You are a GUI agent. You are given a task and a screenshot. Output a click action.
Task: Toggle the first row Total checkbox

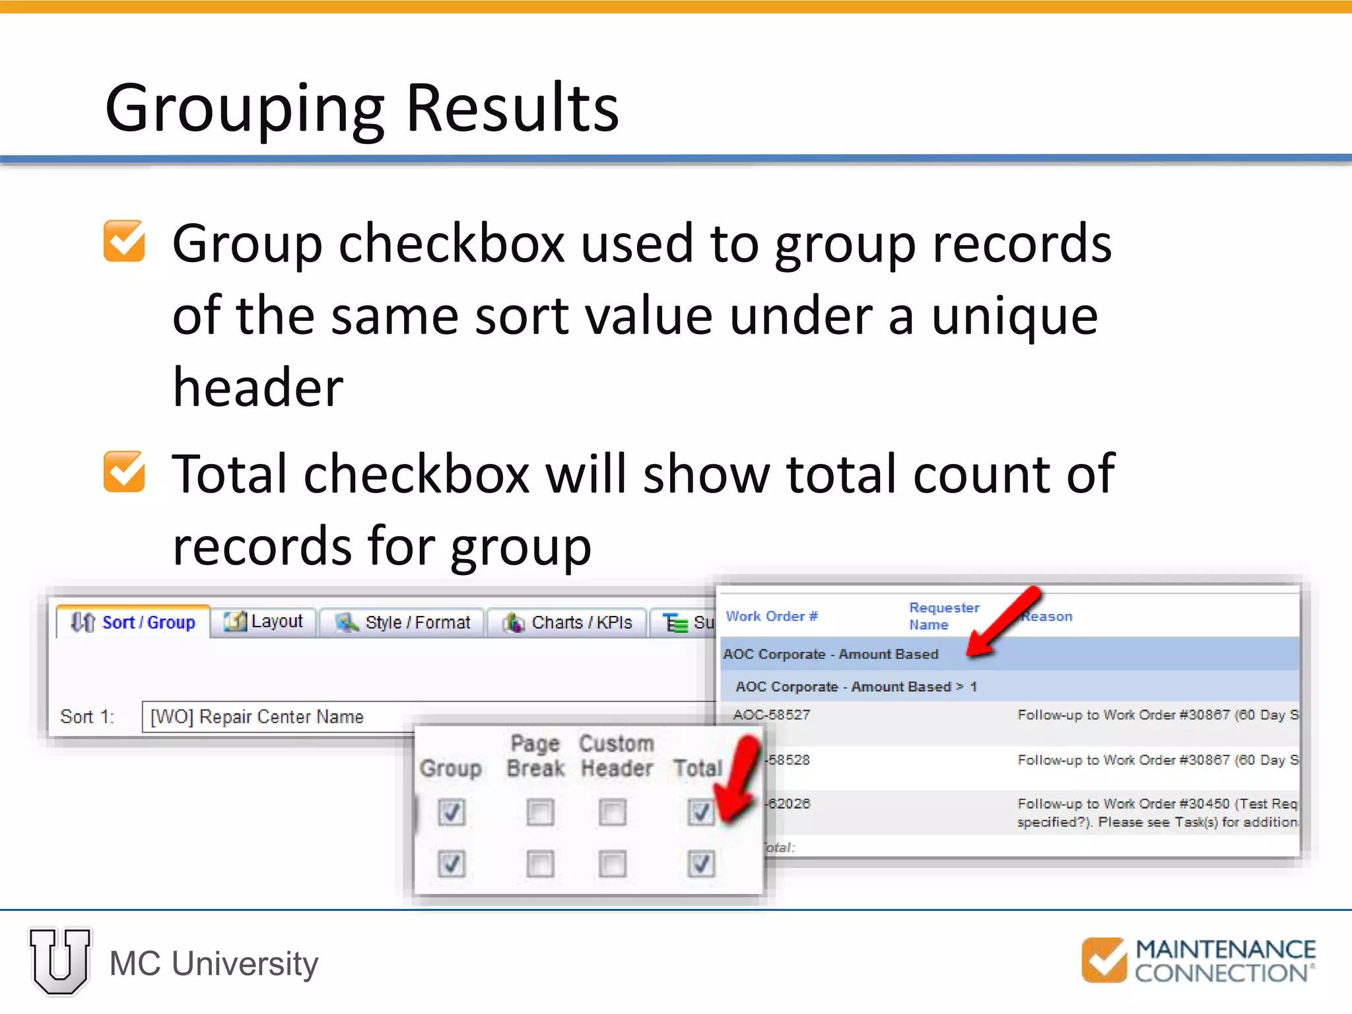(x=700, y=812)
